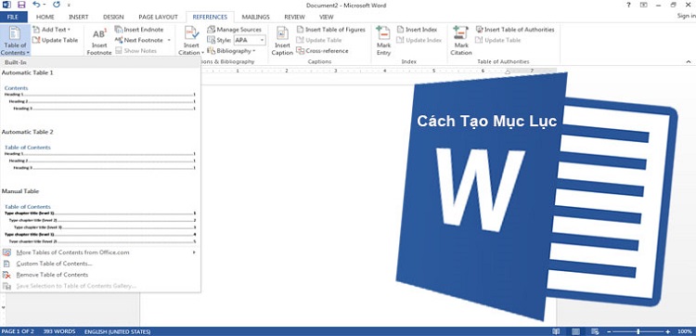Image resolution: width=696 pixels, height=336 pixels.
Task: Click the Redo icon in quick access toolbar
Action: (x=57, y=6)
